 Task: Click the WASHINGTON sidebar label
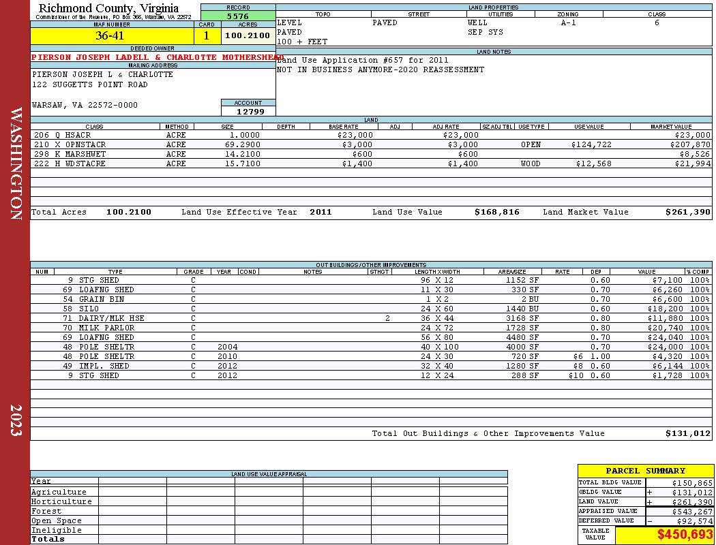tap(16, 163)
